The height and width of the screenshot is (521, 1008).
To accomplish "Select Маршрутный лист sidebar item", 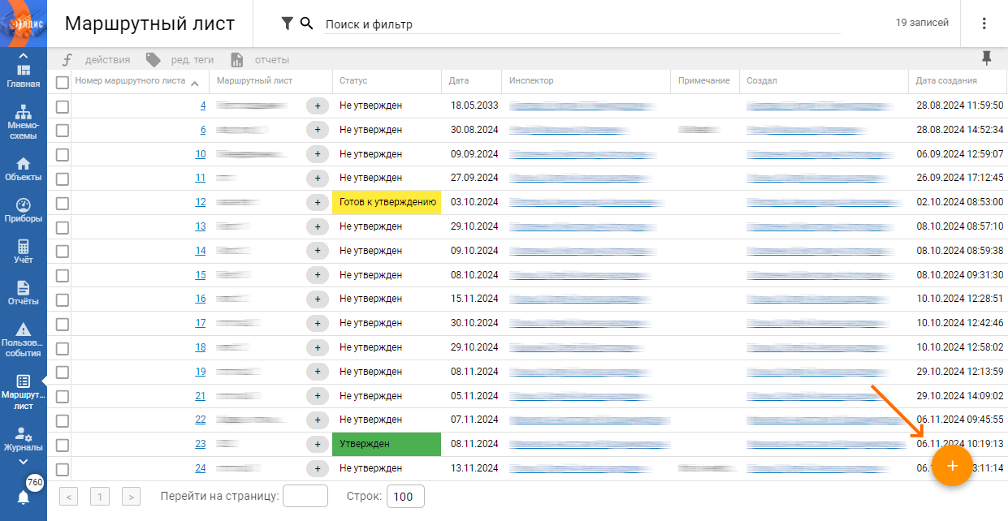I will [24, 392].
